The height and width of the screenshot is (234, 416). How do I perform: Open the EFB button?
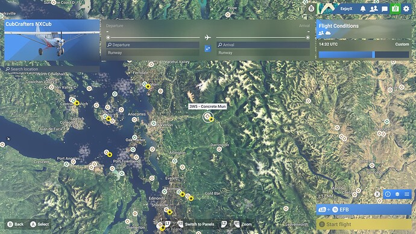point(364,209)
